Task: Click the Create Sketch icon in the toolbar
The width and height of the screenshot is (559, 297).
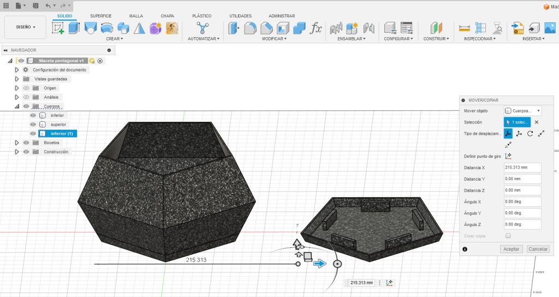Action: [58, 28]
